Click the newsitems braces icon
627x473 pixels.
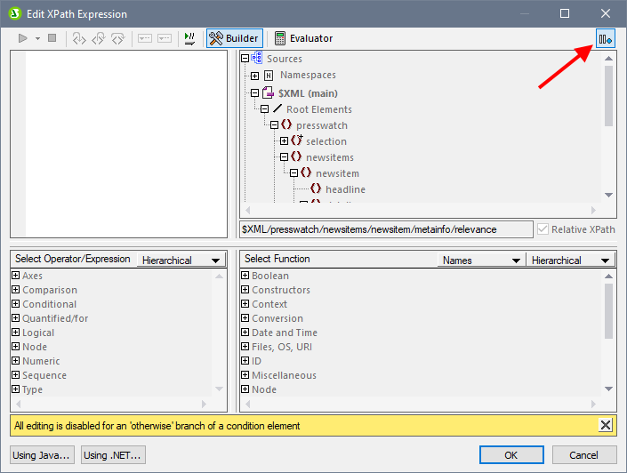(296, 156)
